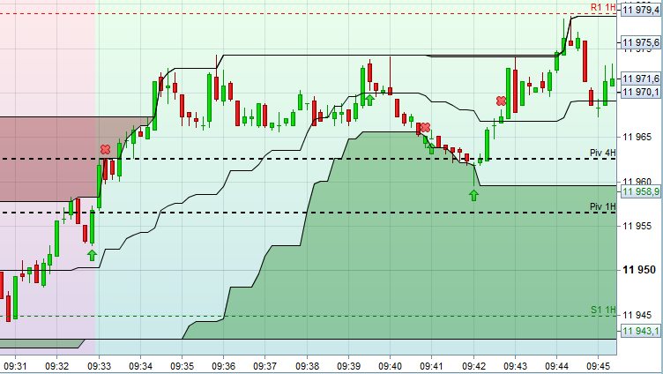This screenshot has width=663, height=374.
Task: Click the green arrow just under 09:41 cross
Action: tap(431, 148)
